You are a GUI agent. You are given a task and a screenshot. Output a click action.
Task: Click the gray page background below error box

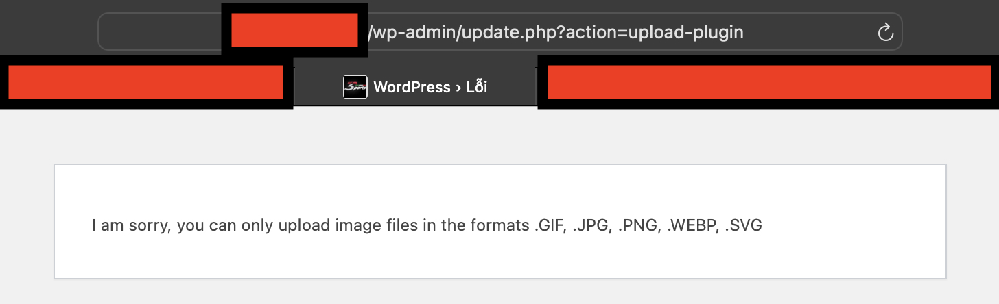[x=499, y=292]
